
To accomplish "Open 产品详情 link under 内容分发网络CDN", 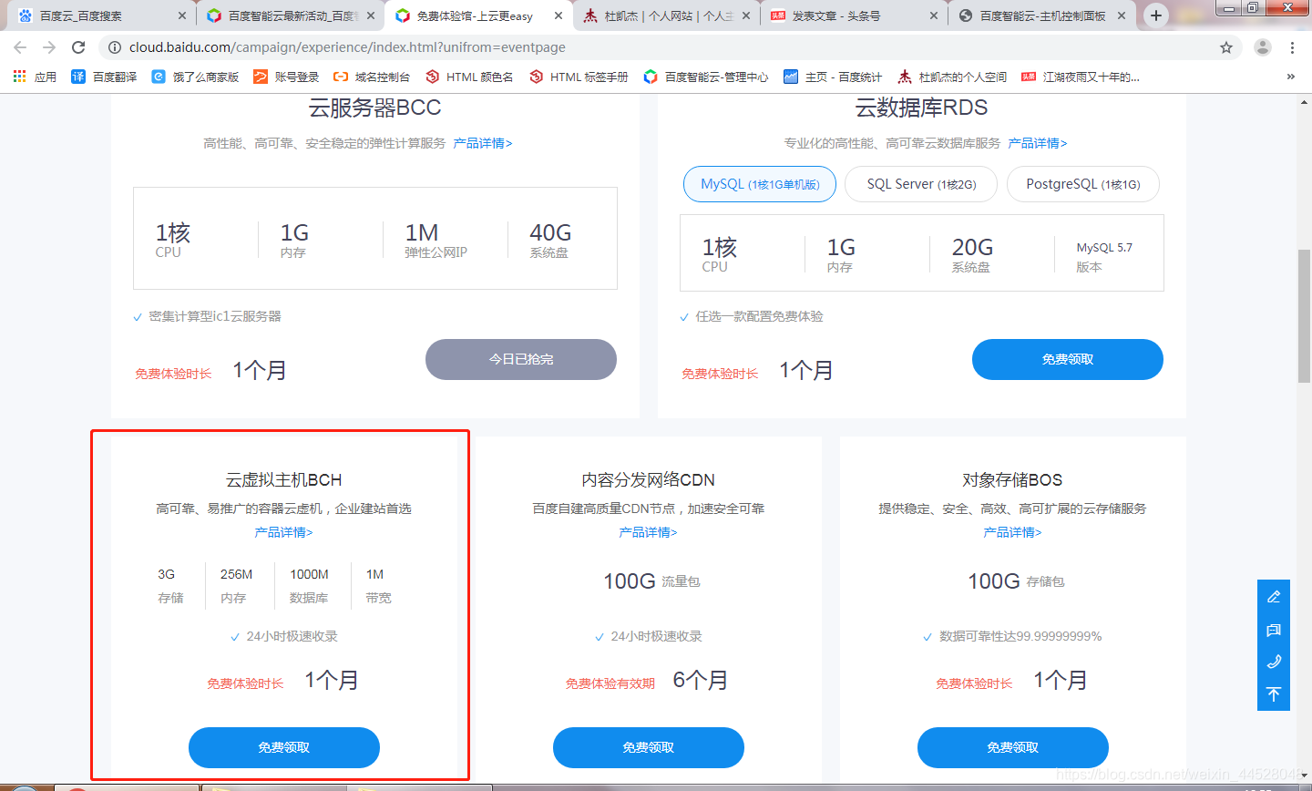I will [649, 532].
